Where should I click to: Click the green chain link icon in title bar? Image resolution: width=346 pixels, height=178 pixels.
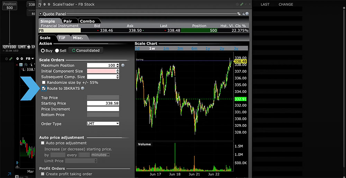(x=242, y=4)
